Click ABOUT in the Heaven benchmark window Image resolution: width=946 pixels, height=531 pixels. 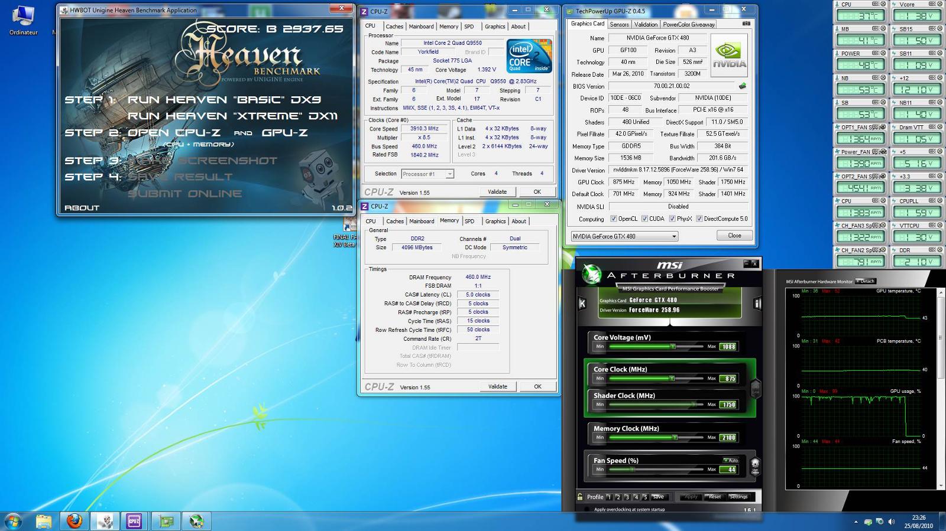pyautogui.click(x=82, y=208)
